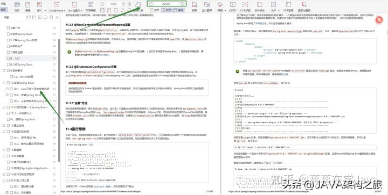
Task: Open the OCR recognition tool
Action: tap(245, 5)
